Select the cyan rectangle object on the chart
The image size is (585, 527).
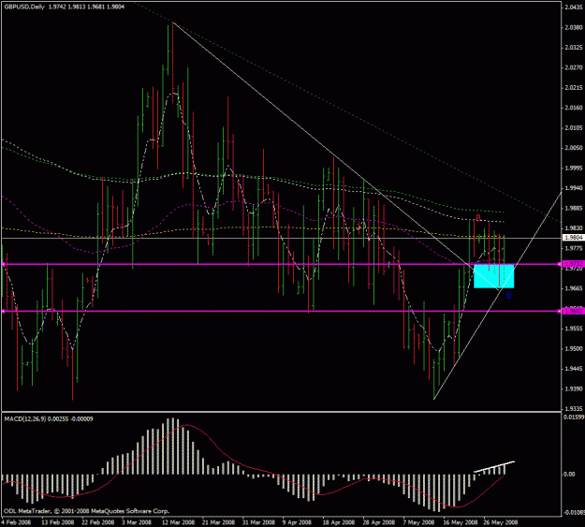(493, 276)
